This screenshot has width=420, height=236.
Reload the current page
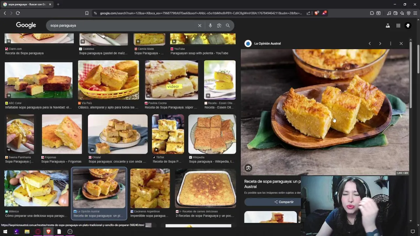[x=18, y=13]
